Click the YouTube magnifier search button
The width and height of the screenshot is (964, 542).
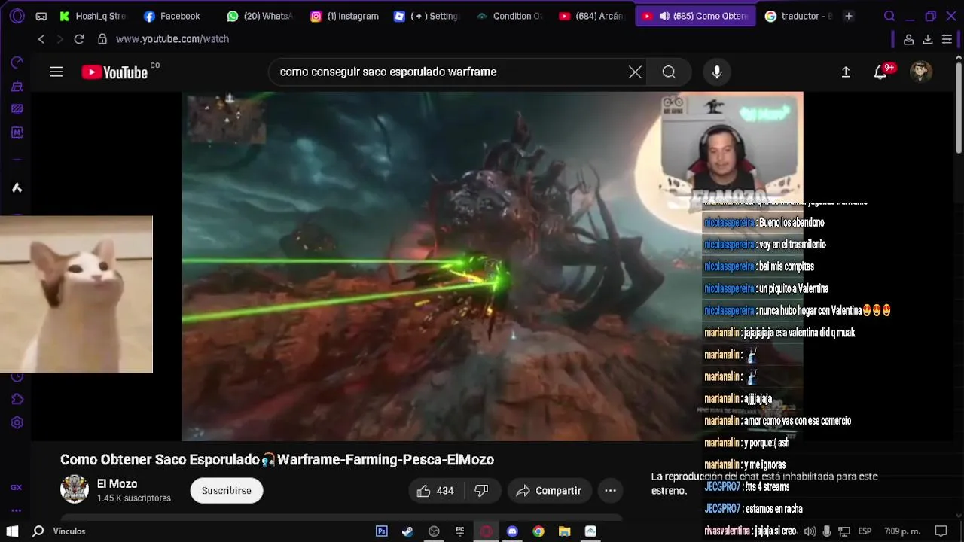(669, 72)
